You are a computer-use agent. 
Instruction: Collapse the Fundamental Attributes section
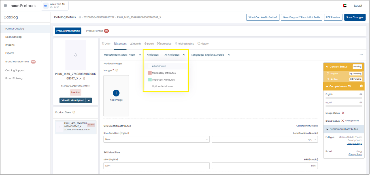pos(327,129)
